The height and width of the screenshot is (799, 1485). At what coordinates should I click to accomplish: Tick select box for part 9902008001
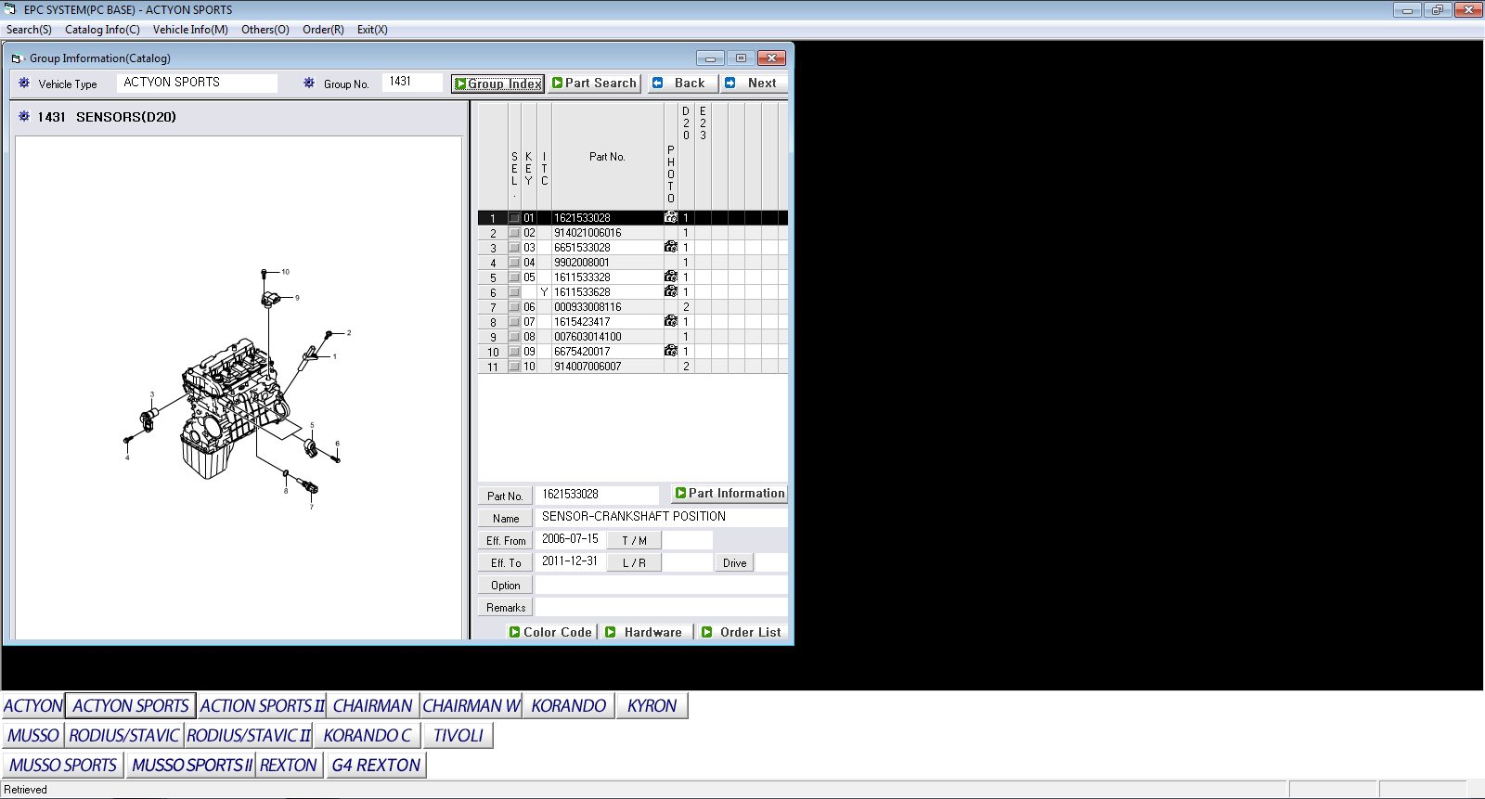(514, 263)
